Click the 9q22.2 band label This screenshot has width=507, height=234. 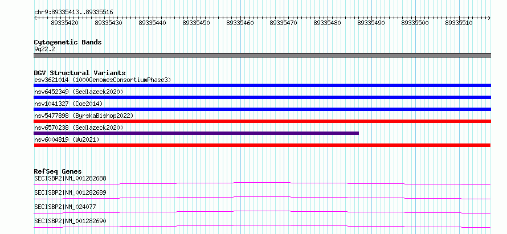(44, 49)
